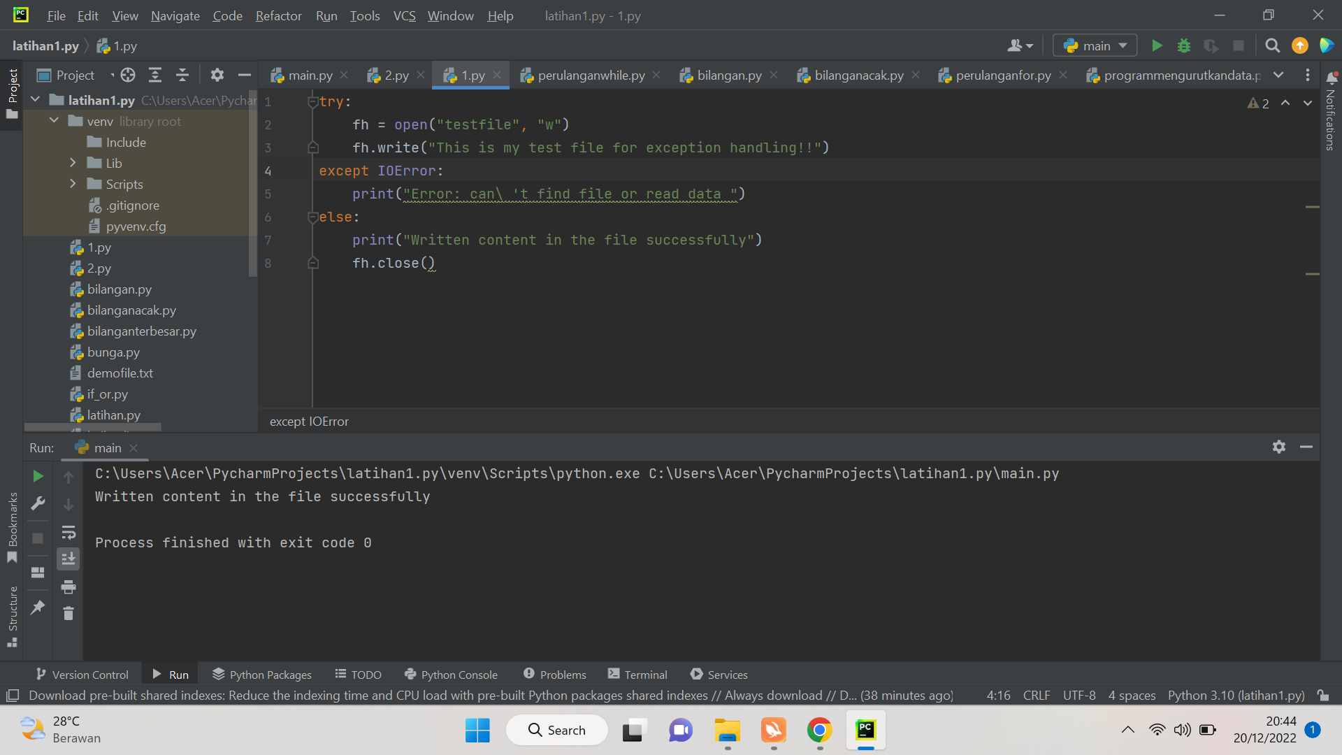
Task: Open the main run configuration dropdown
Action: click(x=1095, y=46)
